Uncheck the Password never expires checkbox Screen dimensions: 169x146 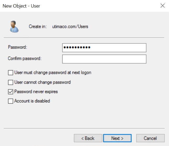click(11, 92)
